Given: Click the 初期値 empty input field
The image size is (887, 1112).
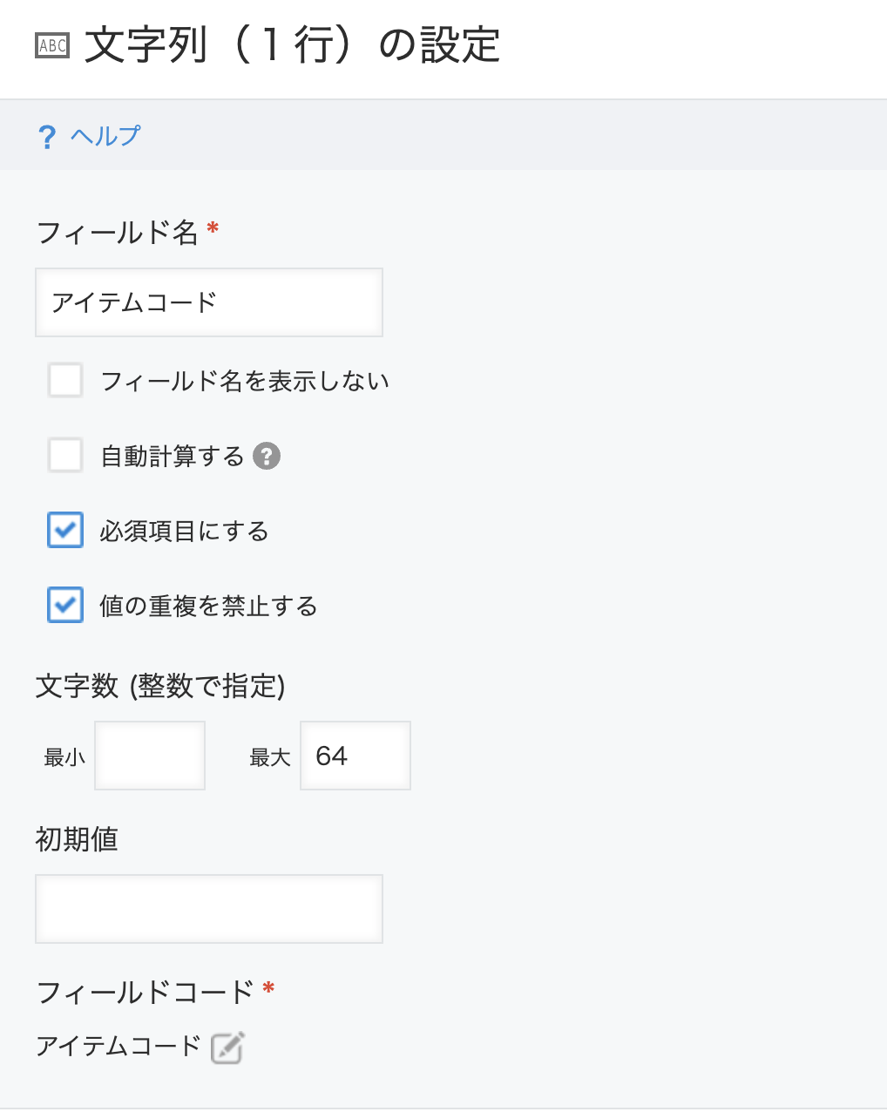Looking at the screenshot, I should pyautogui.click(x=209, y=909).
